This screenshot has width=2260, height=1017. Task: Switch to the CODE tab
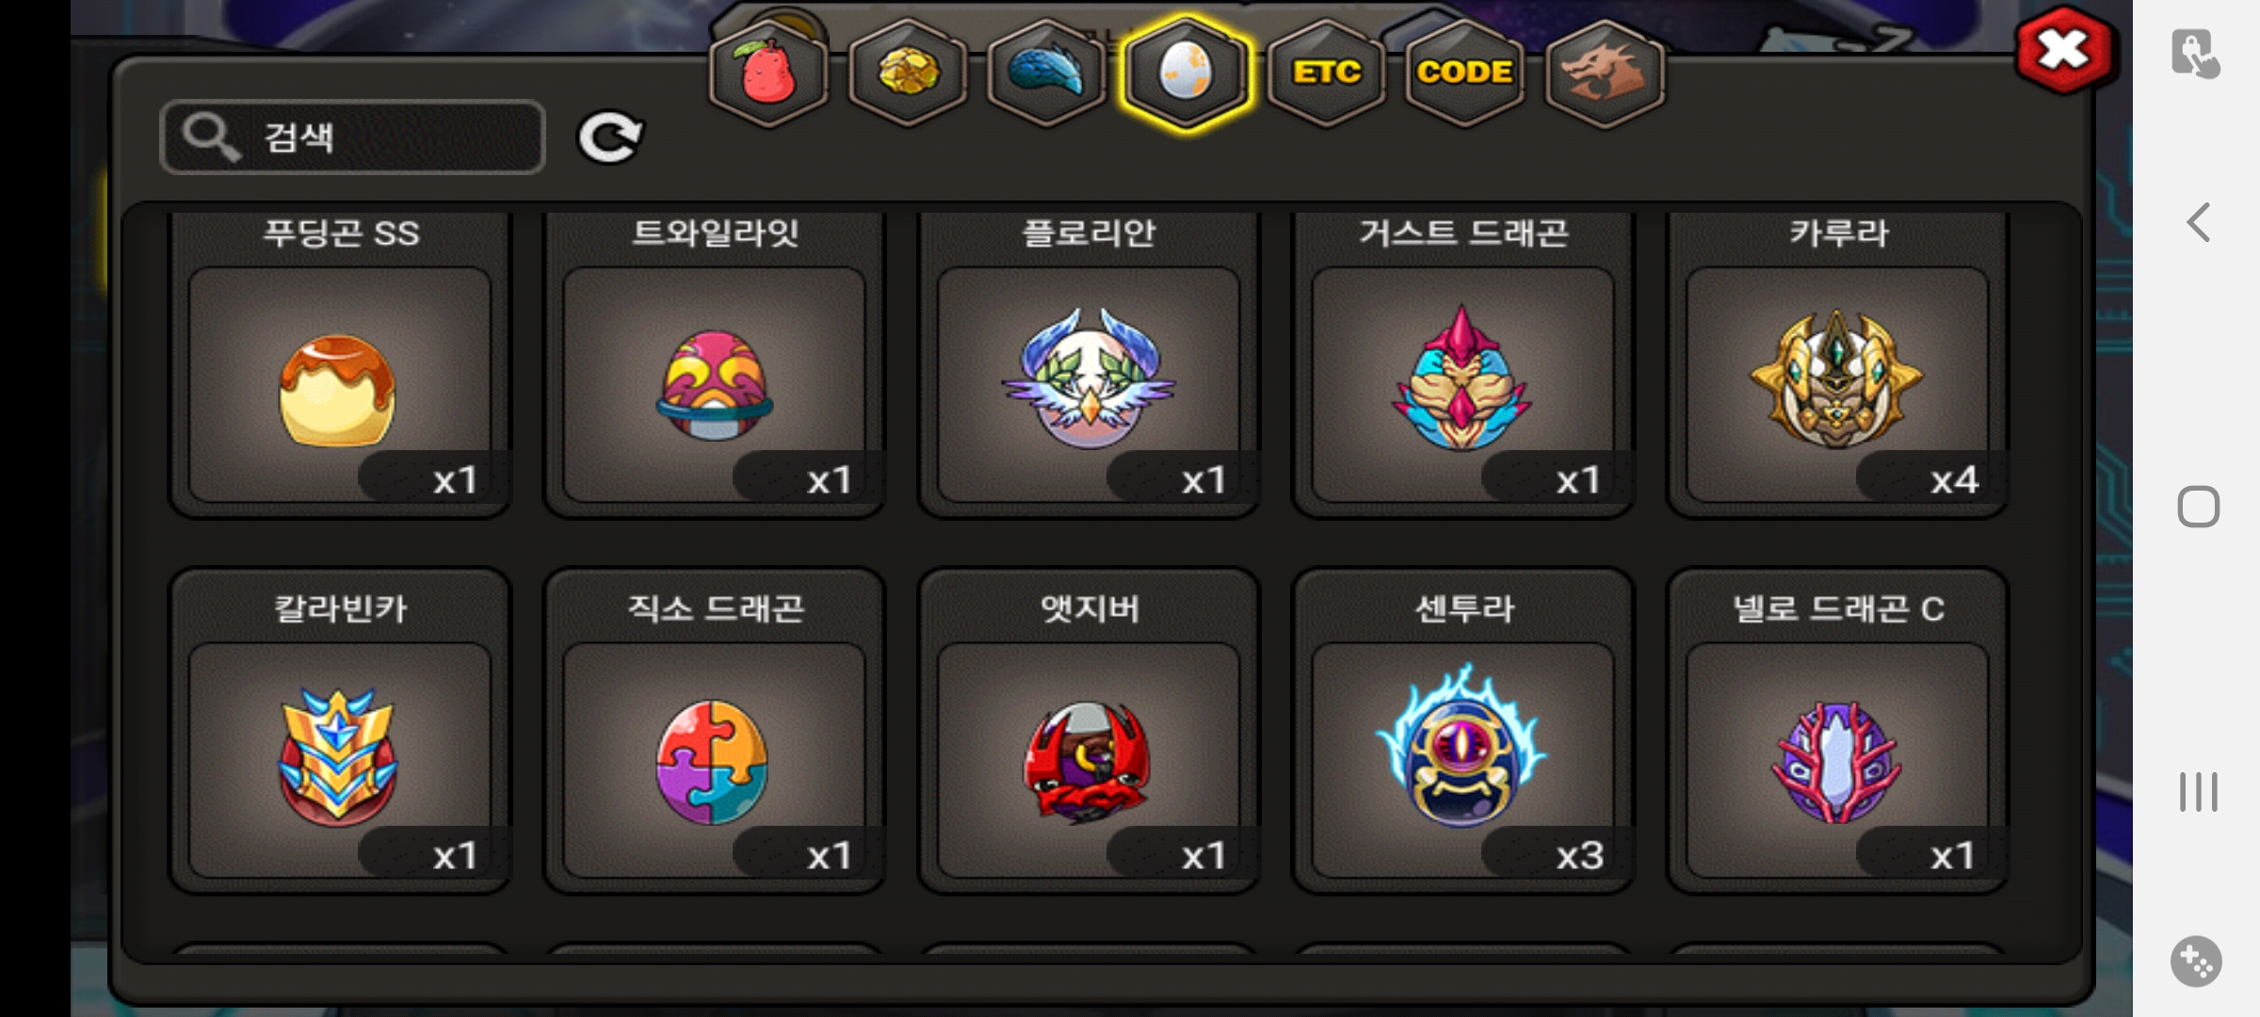tap(1464, 73)
